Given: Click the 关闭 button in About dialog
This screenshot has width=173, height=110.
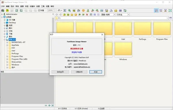Looking at the screenshot, I should point(95,72).
